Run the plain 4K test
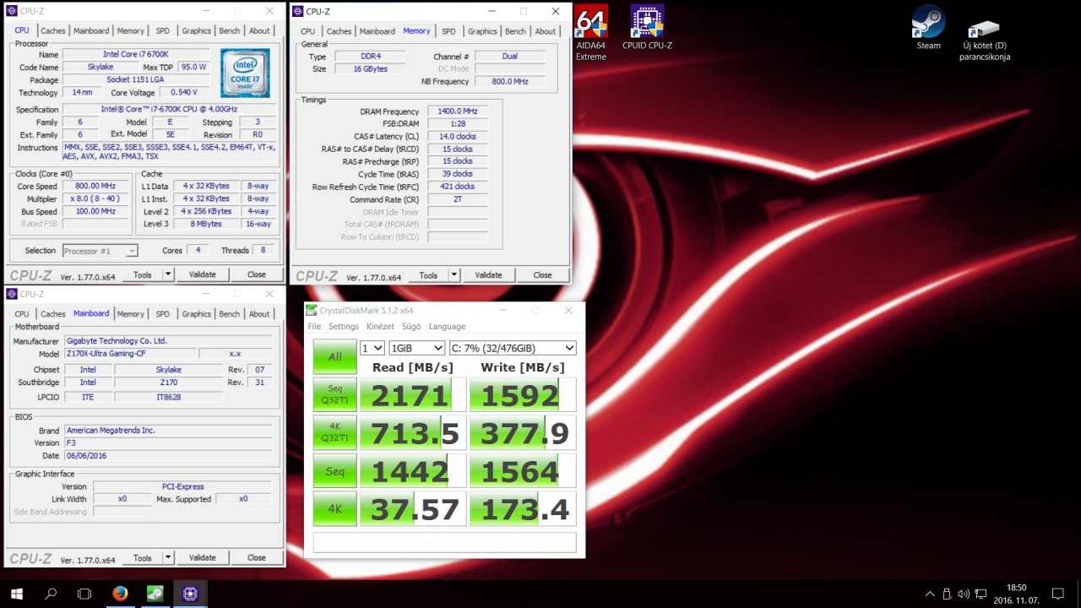The image size is (1081, 608). (335, 508)
